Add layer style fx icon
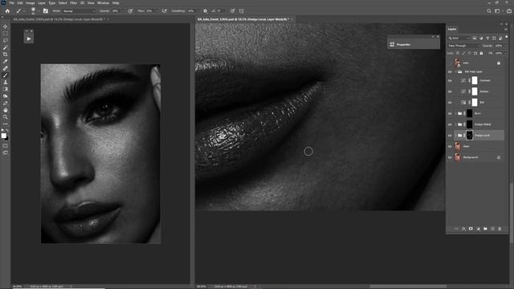Screen dimensions: 514x289 click(x=463, y=229)
